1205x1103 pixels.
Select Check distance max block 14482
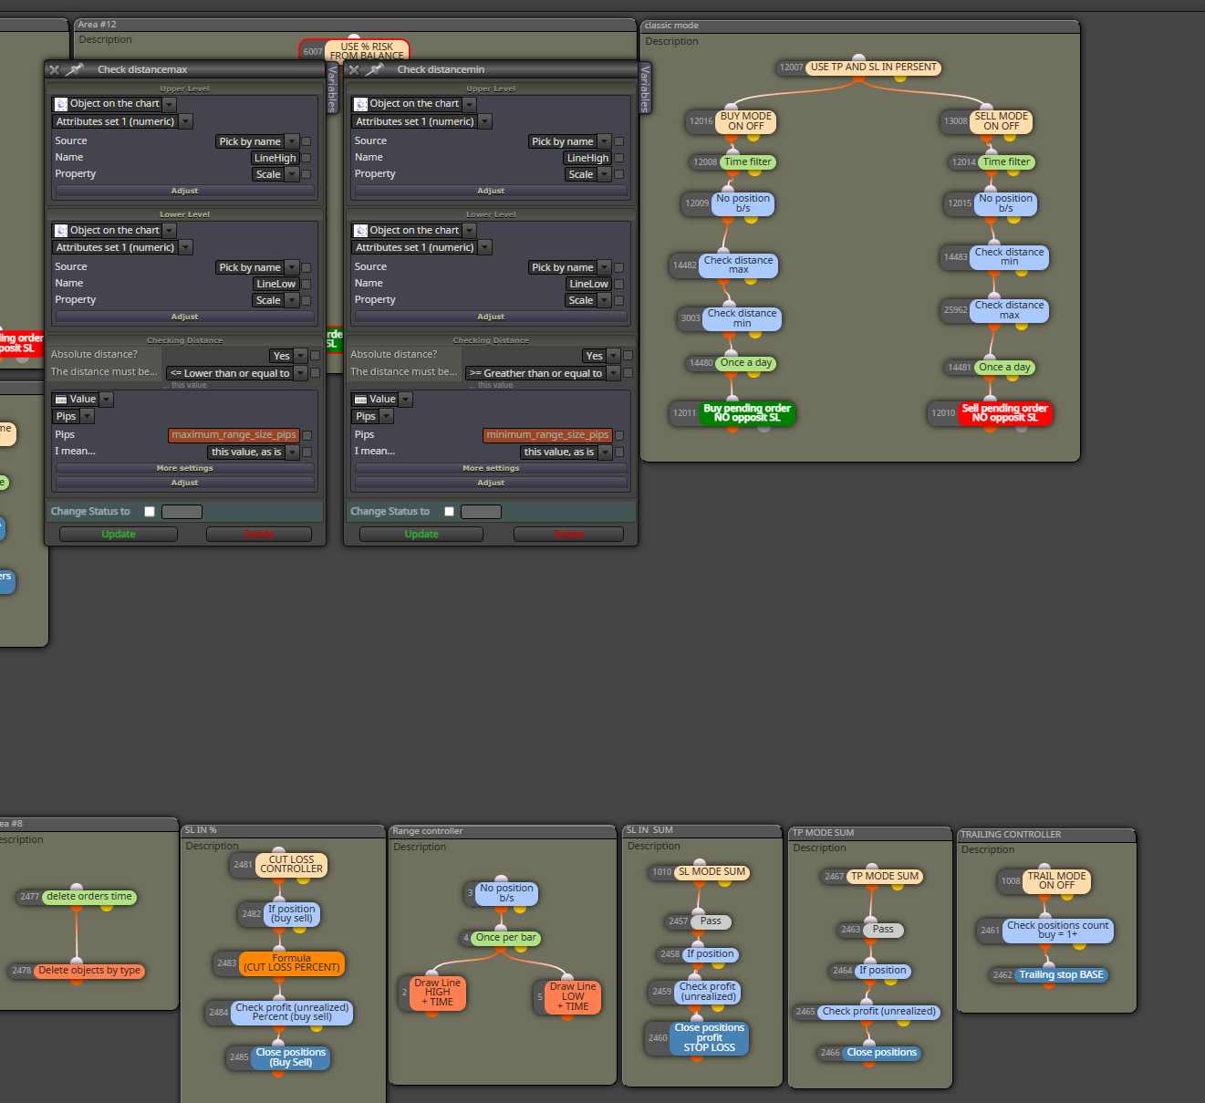click(739, 265)
